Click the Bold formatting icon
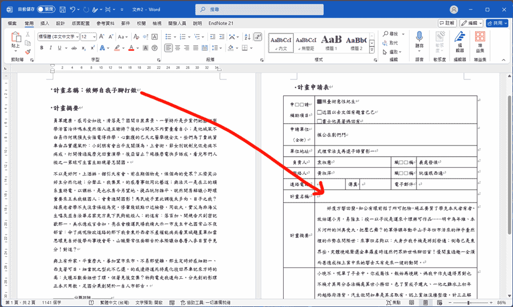This screenshot has height=307, width=513. click(x=41, y=49)
